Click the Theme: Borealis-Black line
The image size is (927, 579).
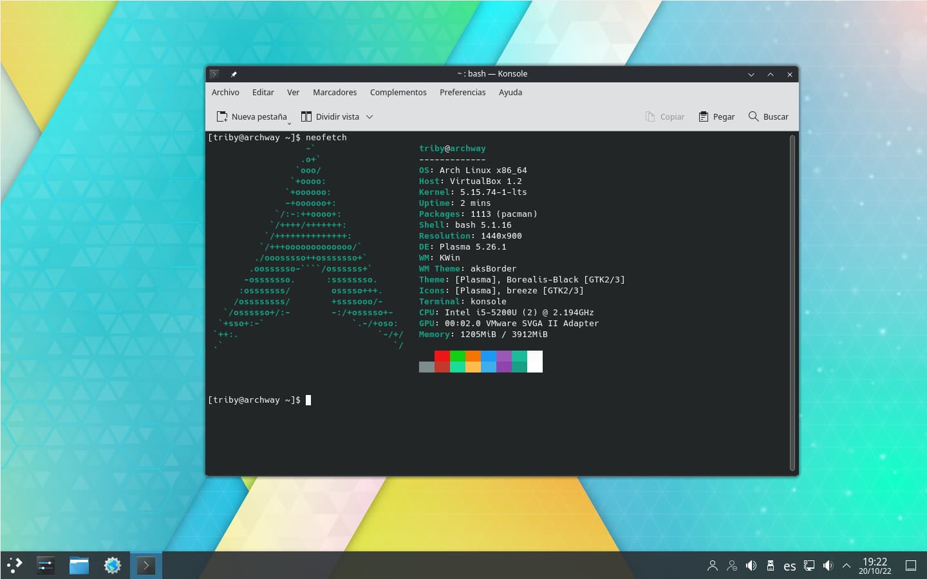pos(522,280)
